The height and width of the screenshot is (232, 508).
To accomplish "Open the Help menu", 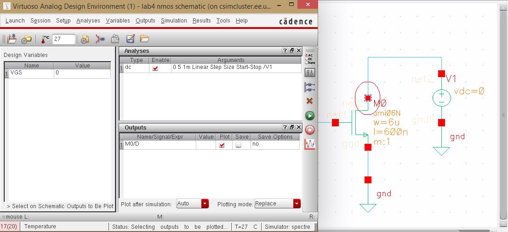I will (x=242, y=21).
